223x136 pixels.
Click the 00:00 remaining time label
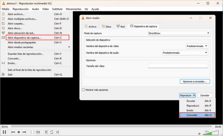[218, 127]
